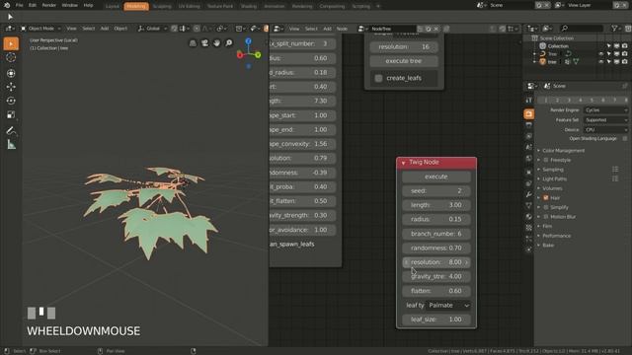Open the Global orientation dropdown

click(x=153, y=29)
